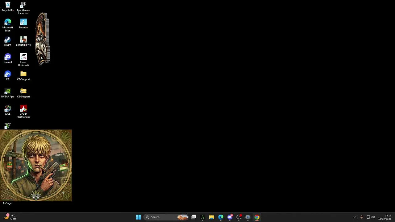395x222 pixels.
Task: Select the Steam desktop shortcut
Action: coord(8,41)
